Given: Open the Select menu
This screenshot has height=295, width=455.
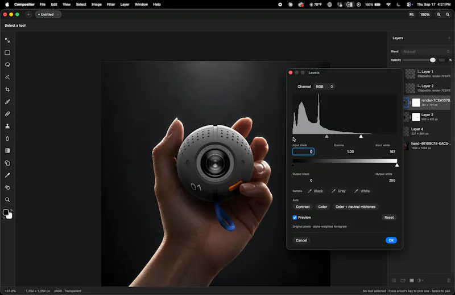Looking at the screenshot, I should click(81, 5).
